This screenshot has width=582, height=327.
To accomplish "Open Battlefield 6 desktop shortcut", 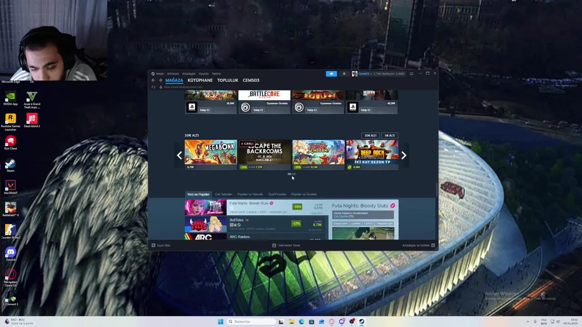I will 10,210.
